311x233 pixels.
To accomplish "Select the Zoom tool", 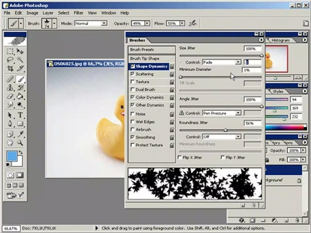I will coord(20,142).
